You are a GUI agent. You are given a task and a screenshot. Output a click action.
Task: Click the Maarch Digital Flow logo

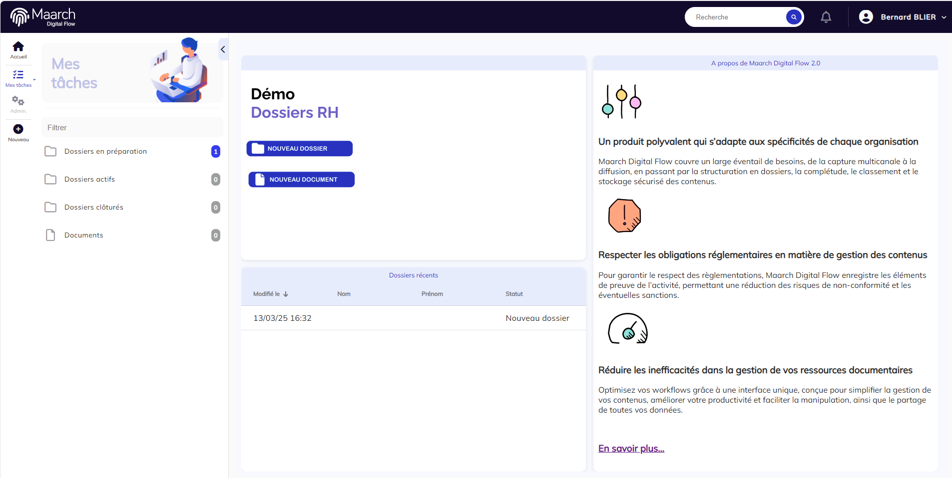tap(43, 17)
